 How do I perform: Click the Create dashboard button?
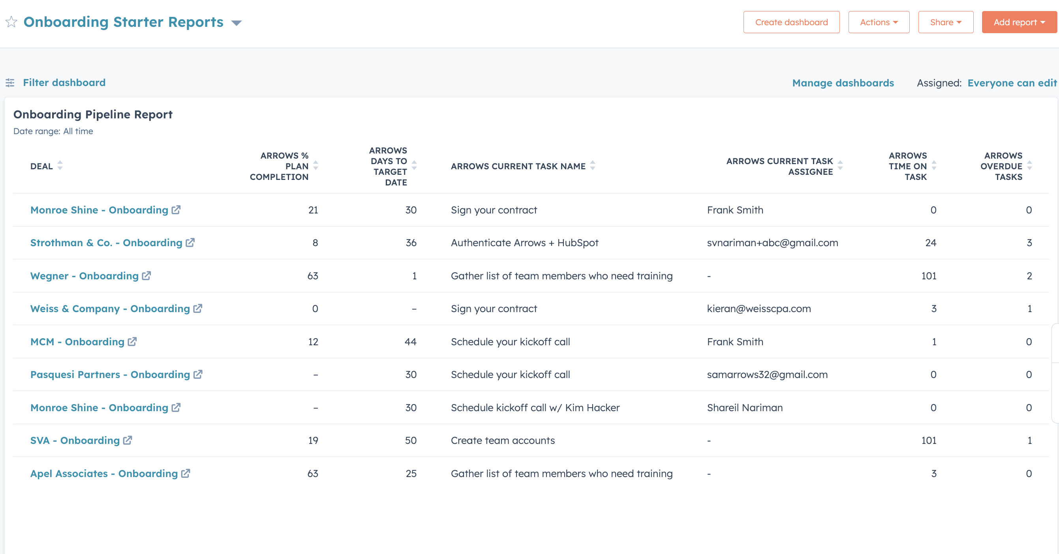[x=791, y=22]
